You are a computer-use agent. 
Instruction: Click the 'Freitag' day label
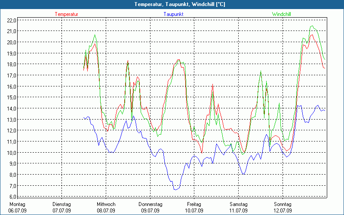click(x=194, y=205)
